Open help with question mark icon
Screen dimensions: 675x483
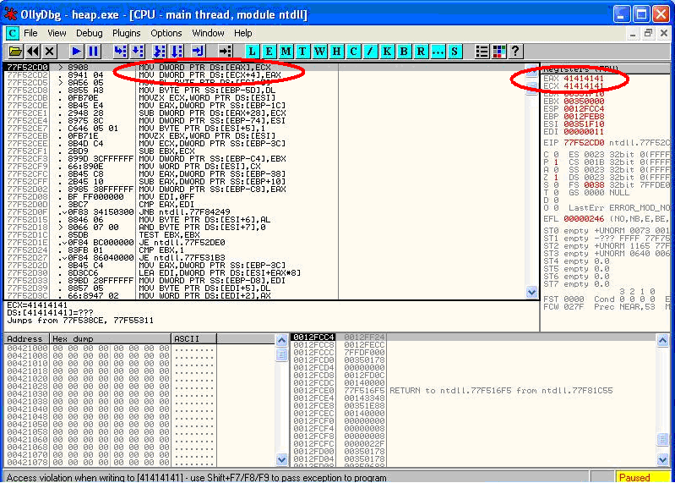pos(515,52)
